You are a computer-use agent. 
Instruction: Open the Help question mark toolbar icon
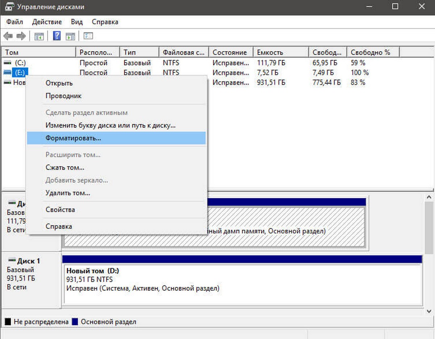click(57, 36)
